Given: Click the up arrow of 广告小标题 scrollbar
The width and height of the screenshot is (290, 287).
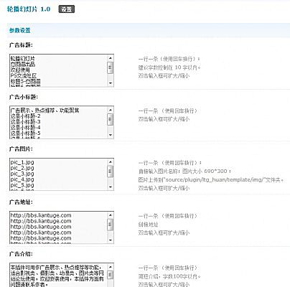Looking at the screenshot, I should point(111,110).
